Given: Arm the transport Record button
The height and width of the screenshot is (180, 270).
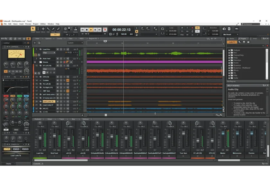Looking at the screenshot, I should [x=105, y=30].
